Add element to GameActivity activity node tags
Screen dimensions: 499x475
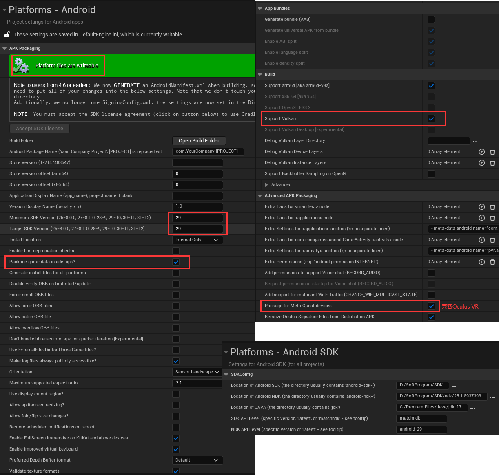click(x=481, y=240)
